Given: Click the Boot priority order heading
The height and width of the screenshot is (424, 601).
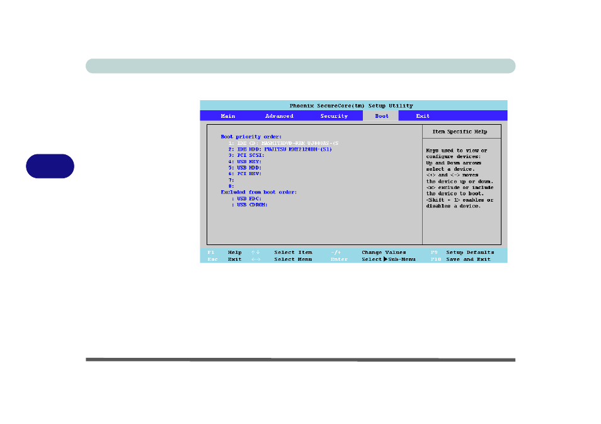Looking at the screenshot, I should pos(251,137).
